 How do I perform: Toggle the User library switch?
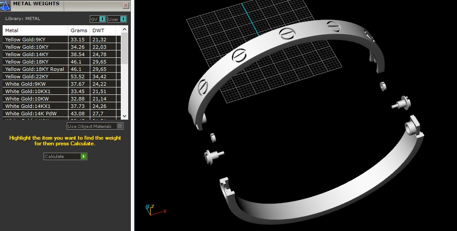pyautogui.click(x=117, y=19)
